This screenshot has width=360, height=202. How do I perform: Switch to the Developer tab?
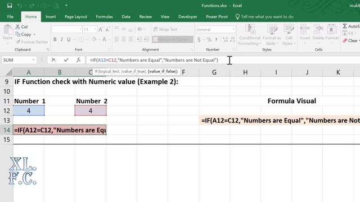(187, 16)
